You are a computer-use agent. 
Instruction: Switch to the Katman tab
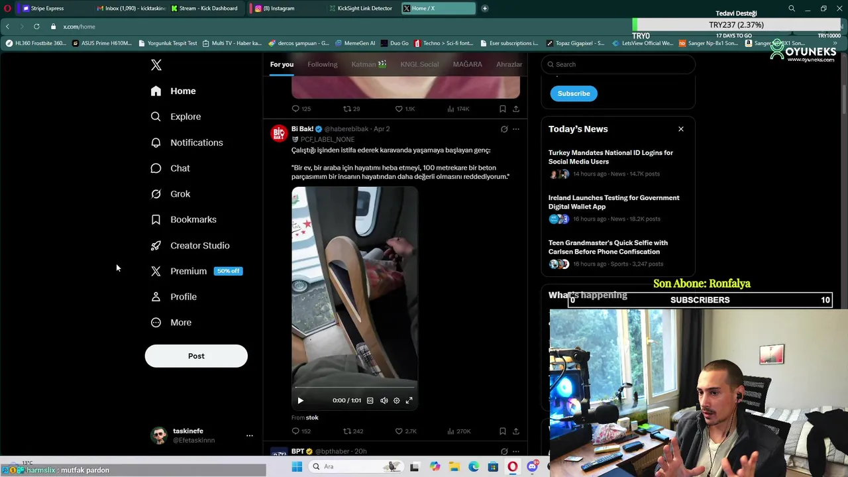369,64
